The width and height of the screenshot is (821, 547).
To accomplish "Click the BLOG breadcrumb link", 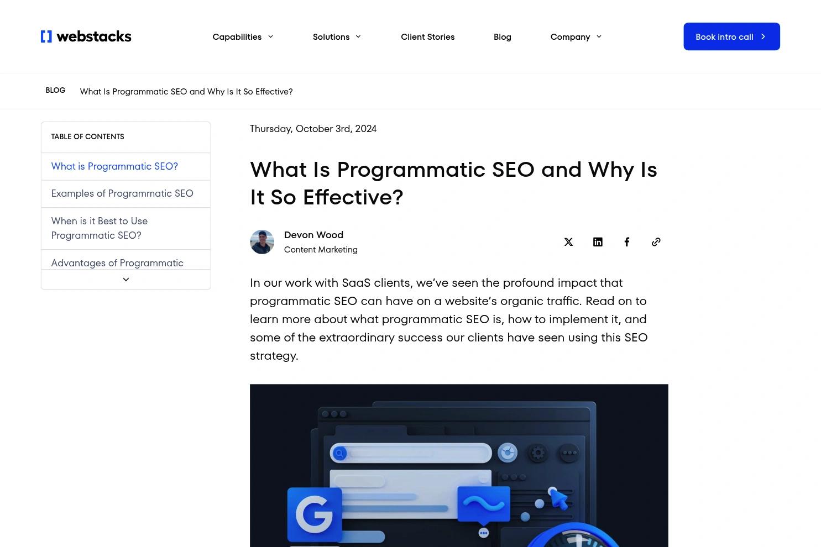I will tap(55, 91).
